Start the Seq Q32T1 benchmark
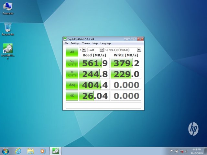The height and width of the screenshot is (155, 207). 72,63
